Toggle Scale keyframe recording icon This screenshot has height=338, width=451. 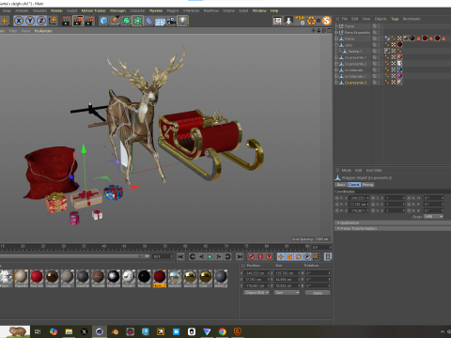(289, 256)
